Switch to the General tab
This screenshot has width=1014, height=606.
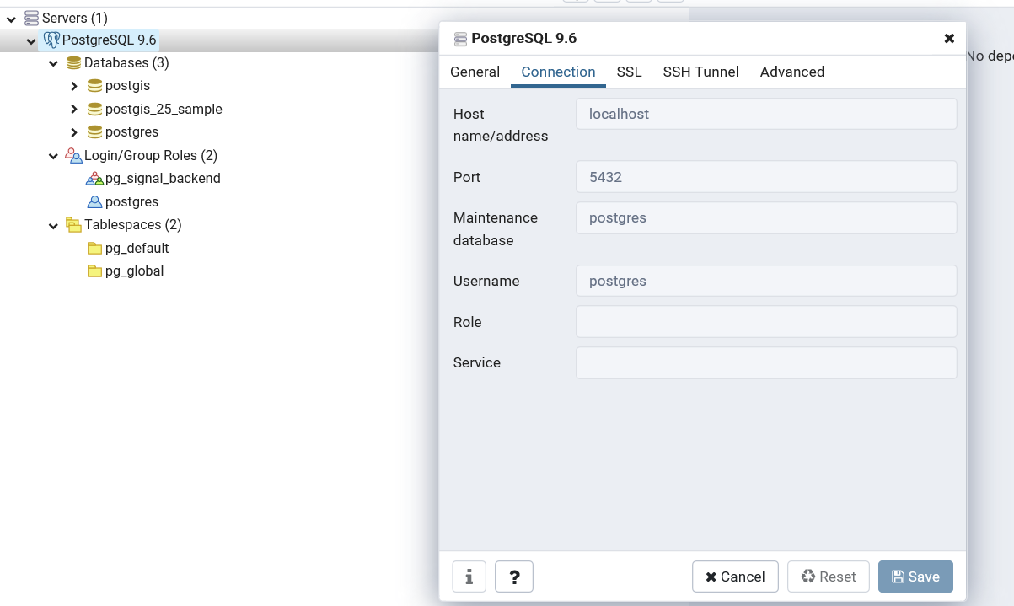(x=475, y=72)
